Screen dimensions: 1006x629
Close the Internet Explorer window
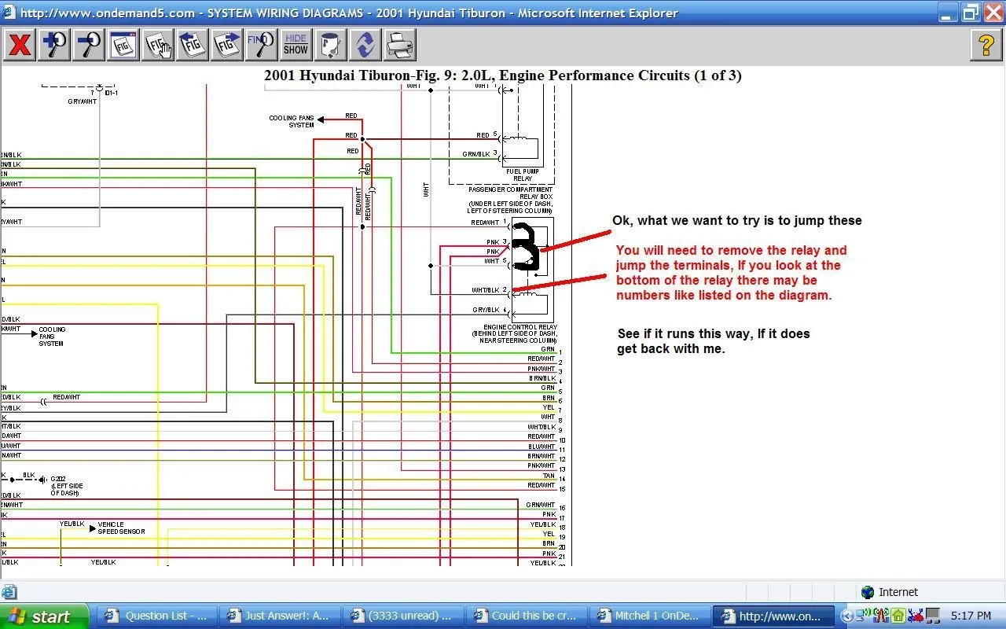(993, 13)
